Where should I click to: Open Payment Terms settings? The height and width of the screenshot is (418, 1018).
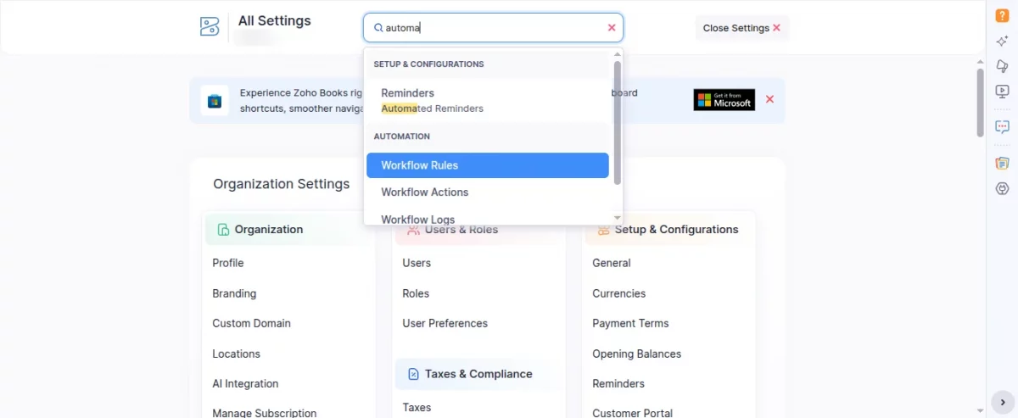click(630, 323)
